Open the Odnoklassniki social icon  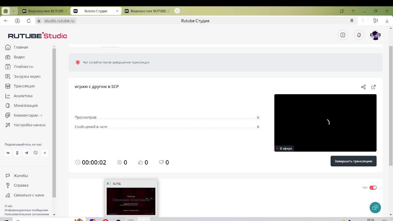point(17,153)
